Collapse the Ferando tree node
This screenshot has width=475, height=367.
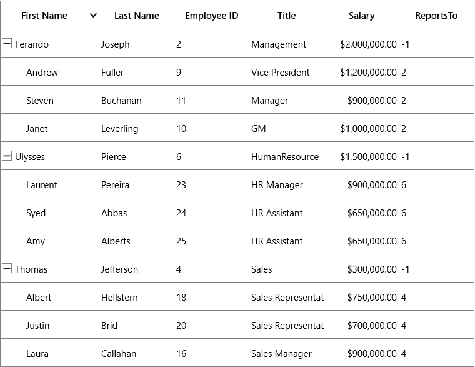coord(7,44)
